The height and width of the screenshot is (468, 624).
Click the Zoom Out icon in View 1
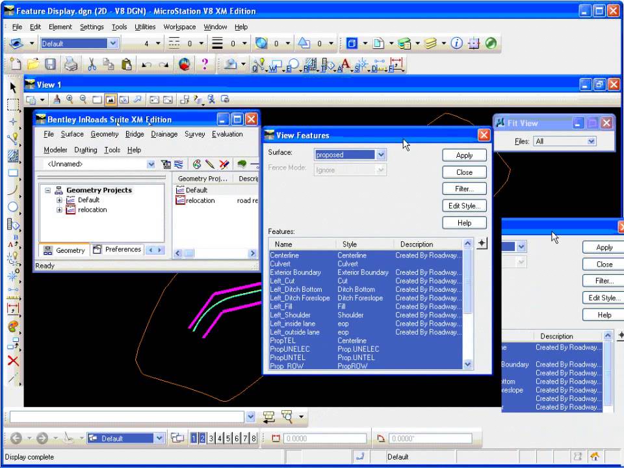[x=83, y=99]
